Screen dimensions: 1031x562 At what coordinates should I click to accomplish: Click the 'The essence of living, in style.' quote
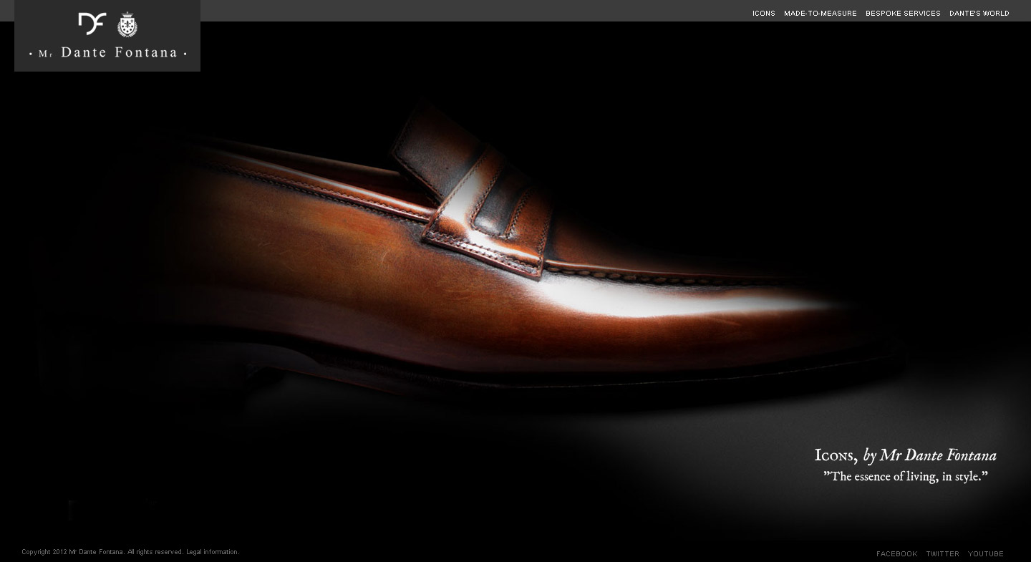click(x=905, y=476)
